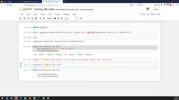Open the Windows Start menu

[x=2, y=98]
